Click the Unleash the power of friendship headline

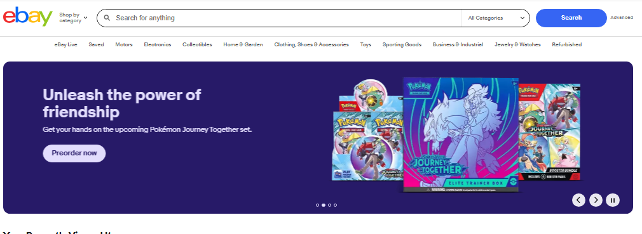tap(122, 103)
